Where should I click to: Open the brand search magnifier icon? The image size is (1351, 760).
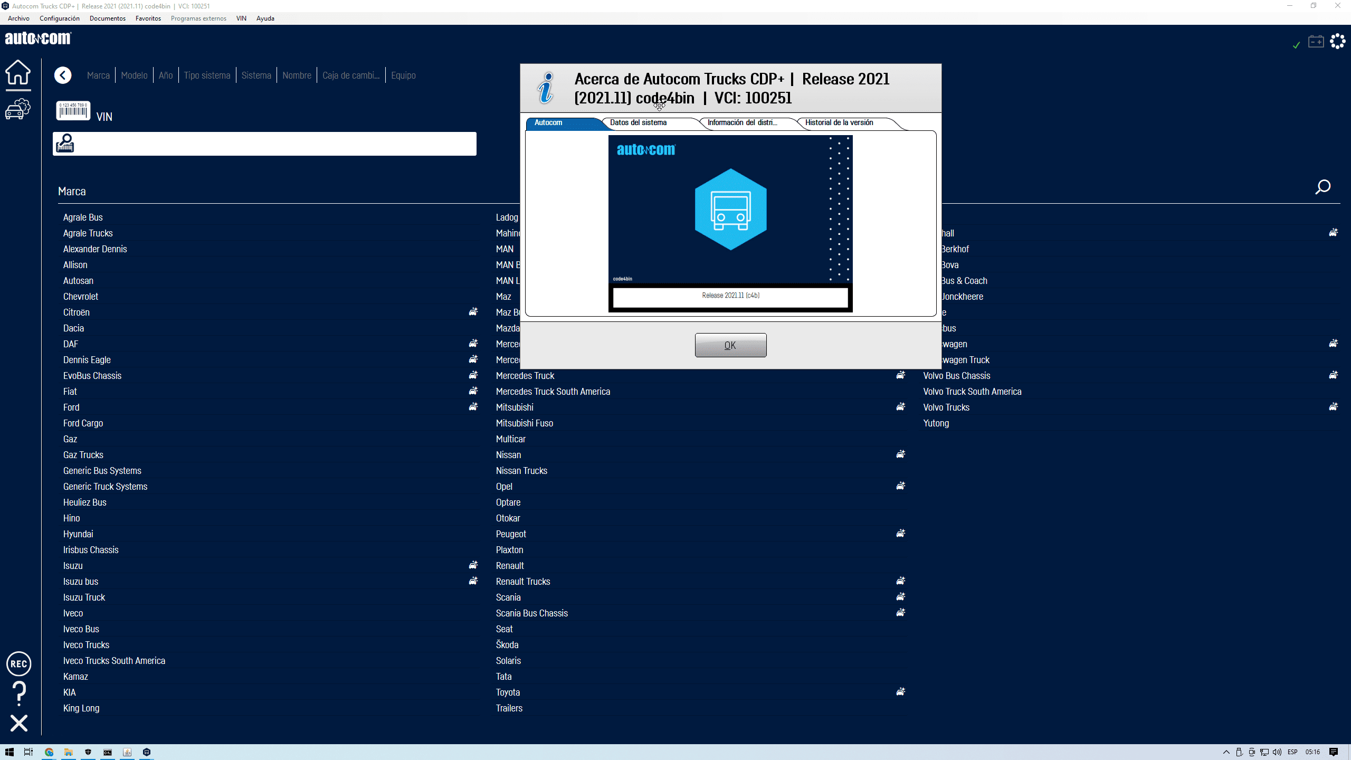tap(1323, 187)
